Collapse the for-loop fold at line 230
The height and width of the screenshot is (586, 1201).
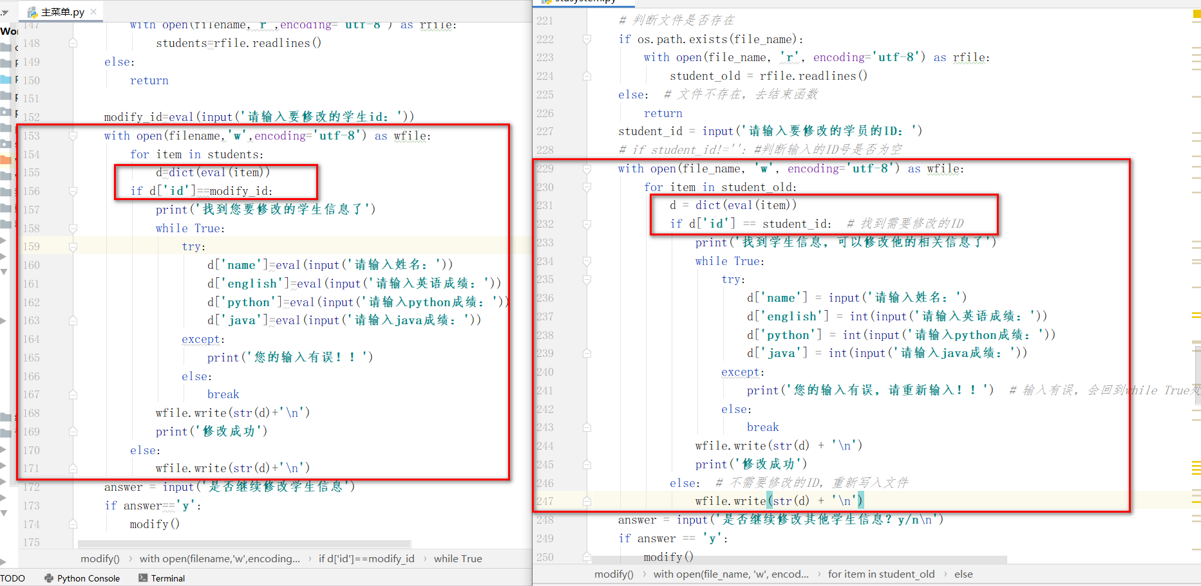click(587, 187)
